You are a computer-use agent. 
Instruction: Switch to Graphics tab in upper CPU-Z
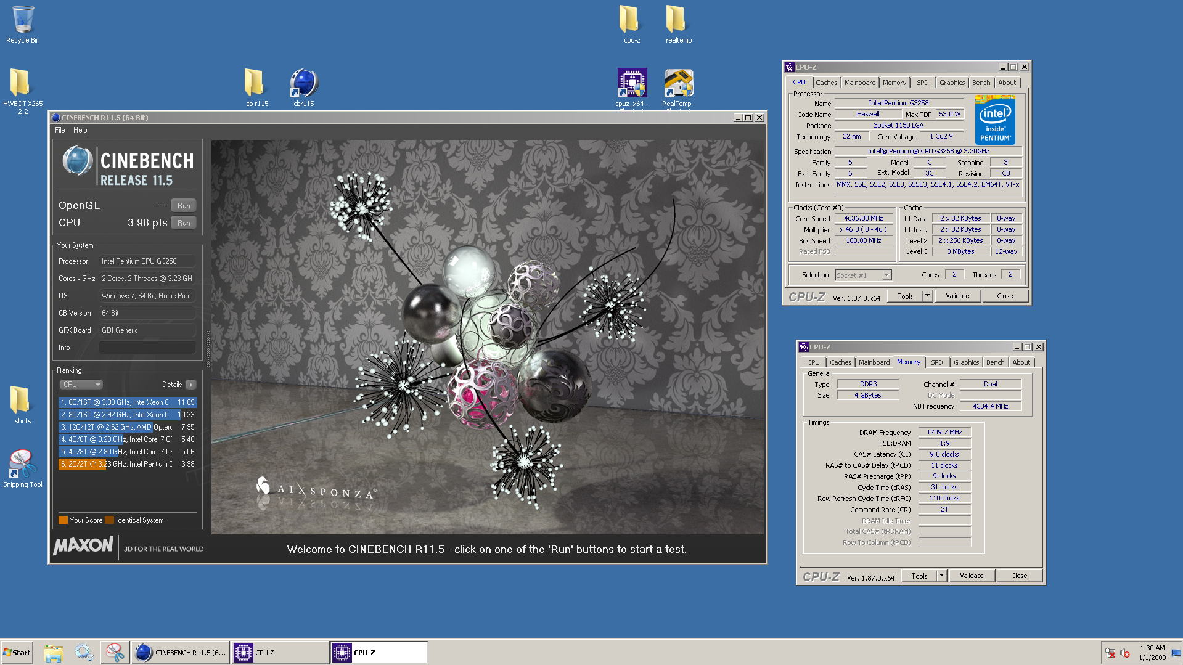tap(952, 83)
